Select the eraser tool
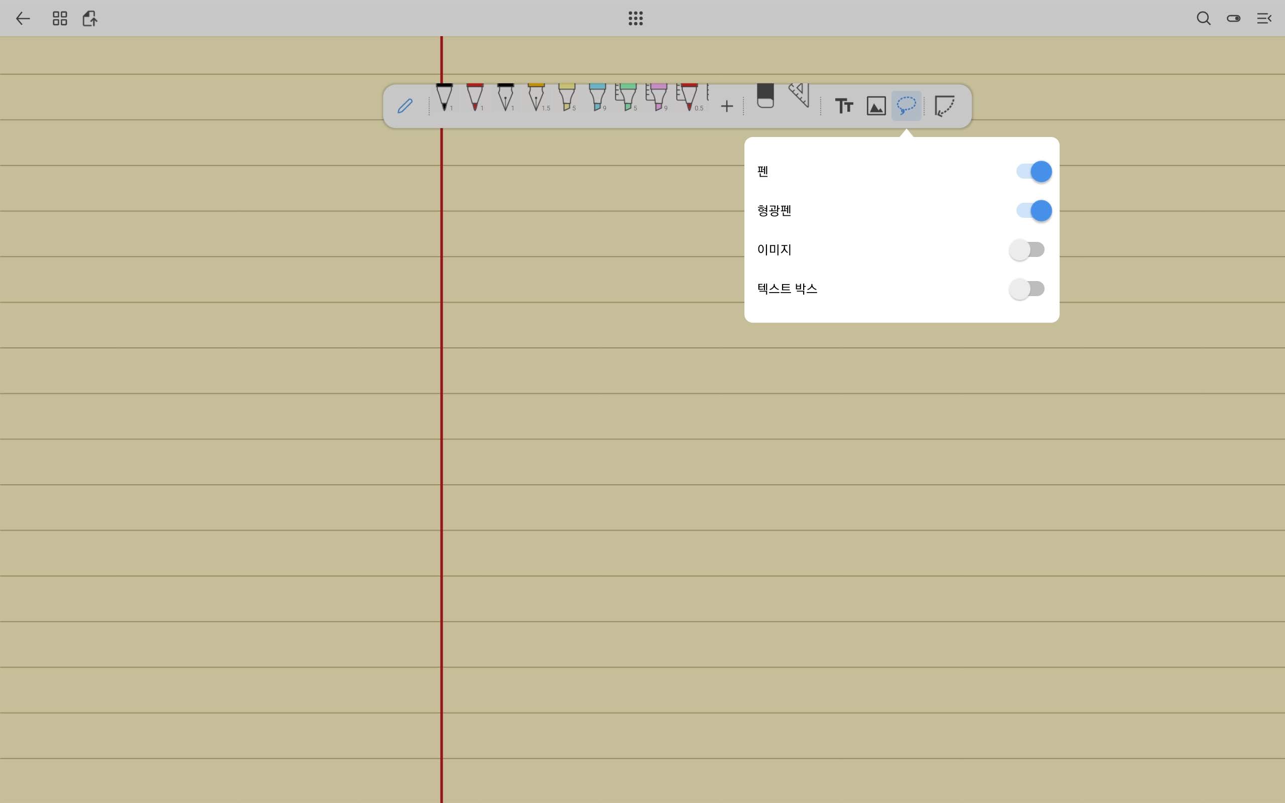Image resolution: width=1285 pixels, height=803 pixels. [765, 95]
